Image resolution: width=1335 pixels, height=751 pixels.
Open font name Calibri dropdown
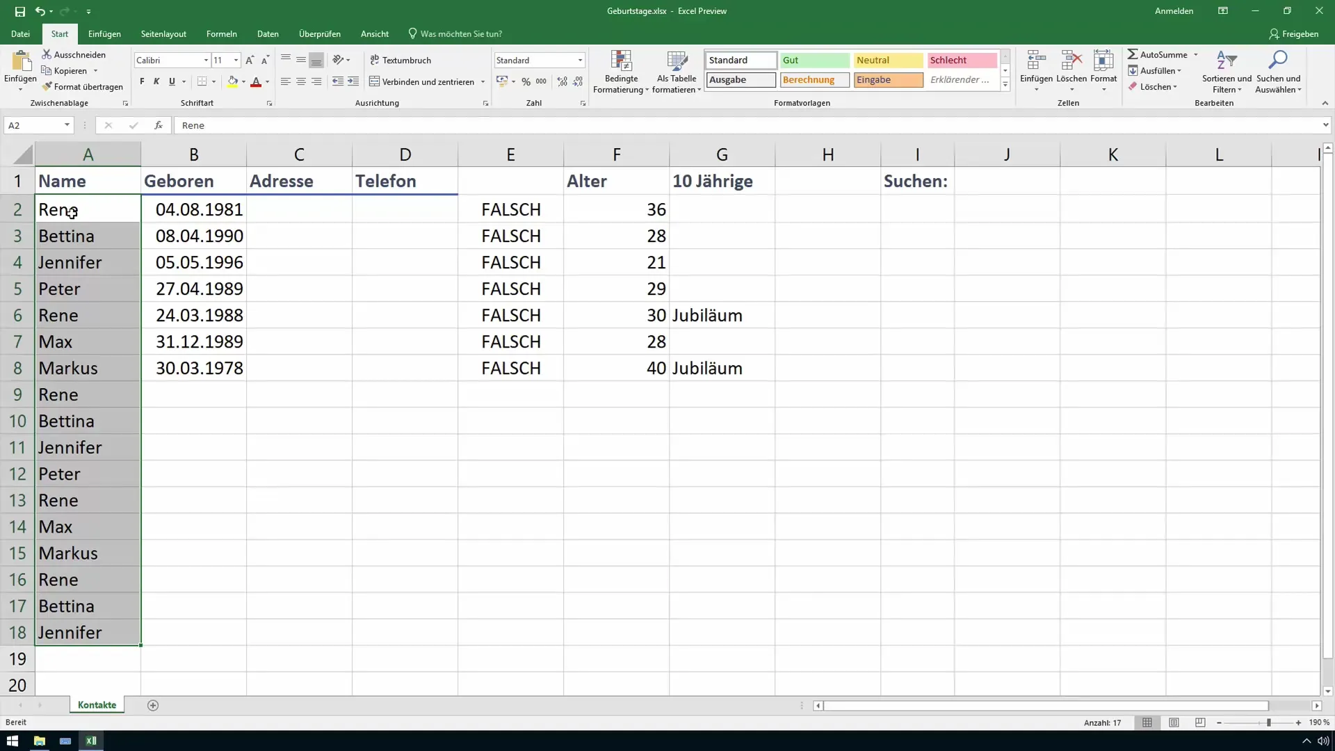(x=206, y=60)
